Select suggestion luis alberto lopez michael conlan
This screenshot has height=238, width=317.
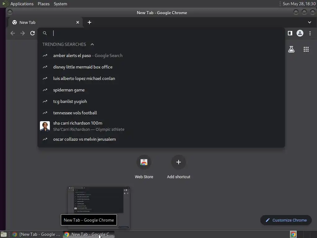(x=161, y=78)
